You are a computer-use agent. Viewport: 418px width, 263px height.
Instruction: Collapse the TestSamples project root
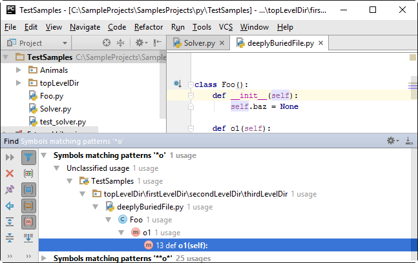coord(6,57)
